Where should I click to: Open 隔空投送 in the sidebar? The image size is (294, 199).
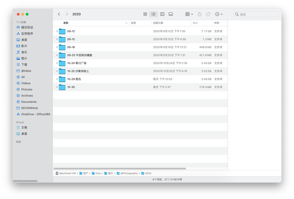[24, 27]
